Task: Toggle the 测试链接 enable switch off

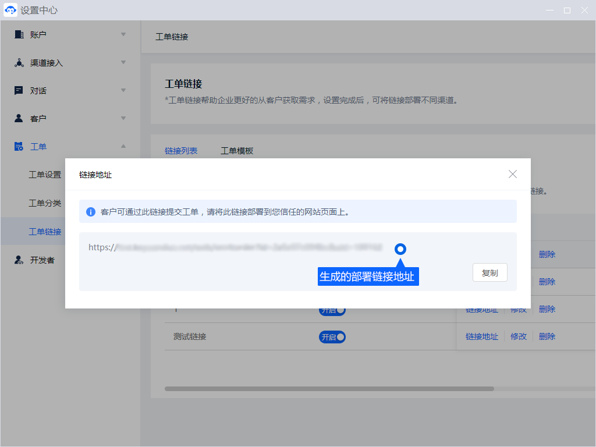Action: pyautogui.click(x=332, y=337)
